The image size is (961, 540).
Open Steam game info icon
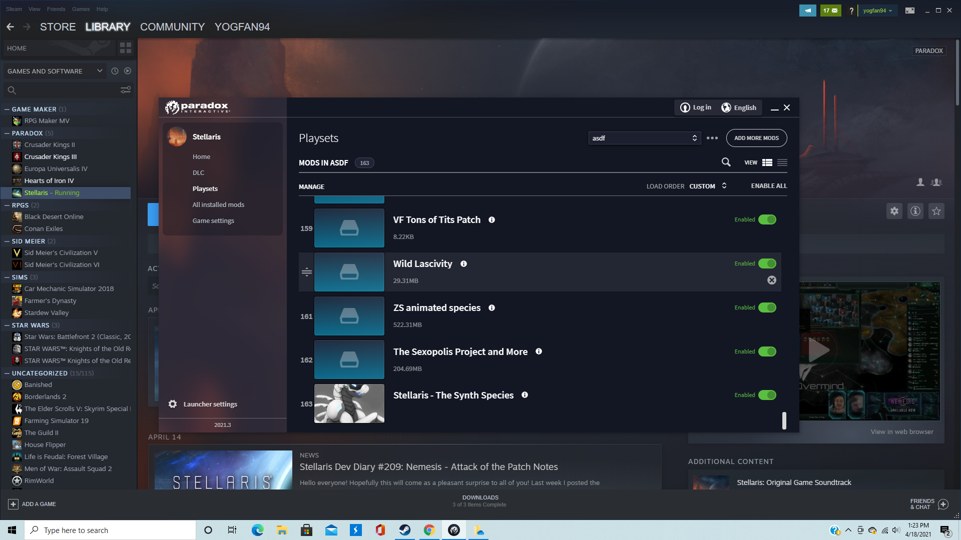tap(915, 211)
